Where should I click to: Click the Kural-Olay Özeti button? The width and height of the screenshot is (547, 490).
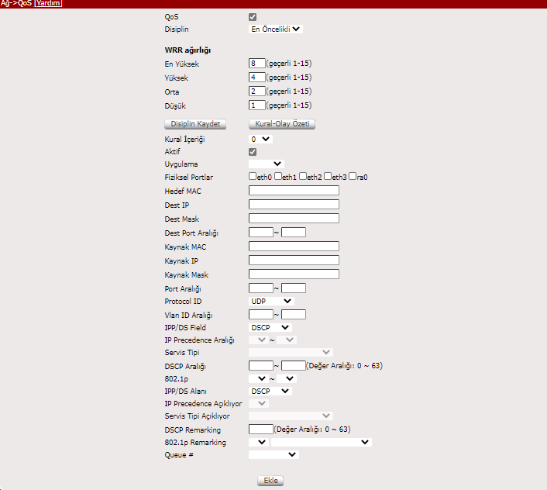point(282,124)
